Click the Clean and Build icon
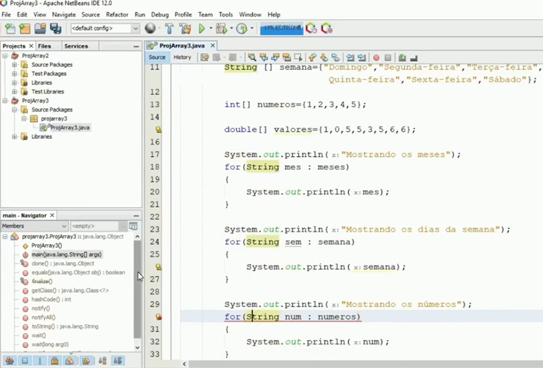 click(x=185, y=28)
